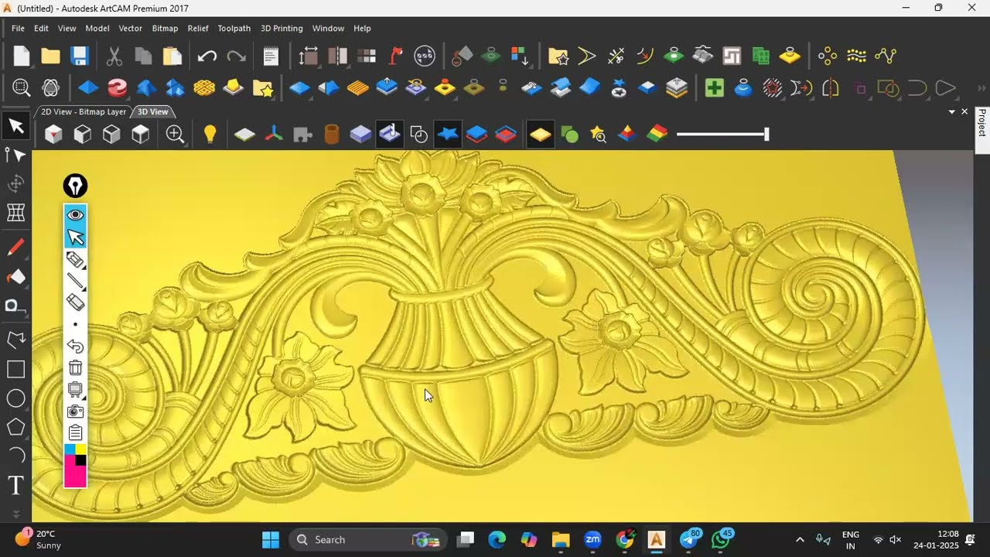Open the yellow weave texture relief tool
The image size is (990, 557).
pyautogui.click(x=204, y=88)
